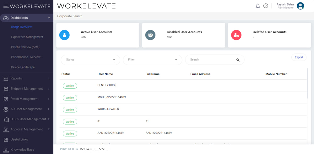The height and width of the screenshot is (154, 314).
Task: Click the Active User Accounts count 335
Action: click(x=83, y=37)
